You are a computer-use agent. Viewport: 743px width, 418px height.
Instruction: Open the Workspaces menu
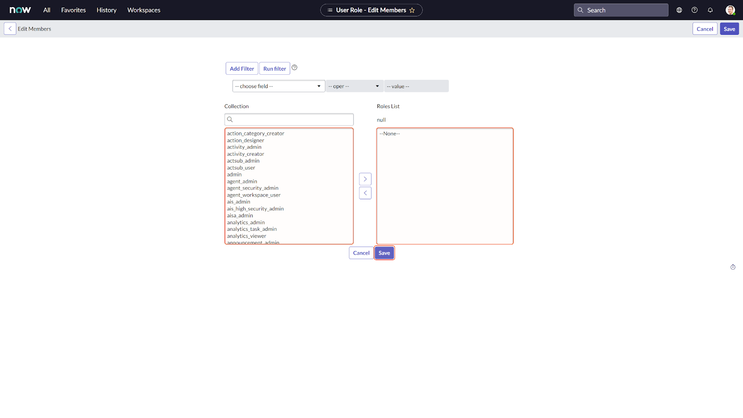click(x=143, y=10)
